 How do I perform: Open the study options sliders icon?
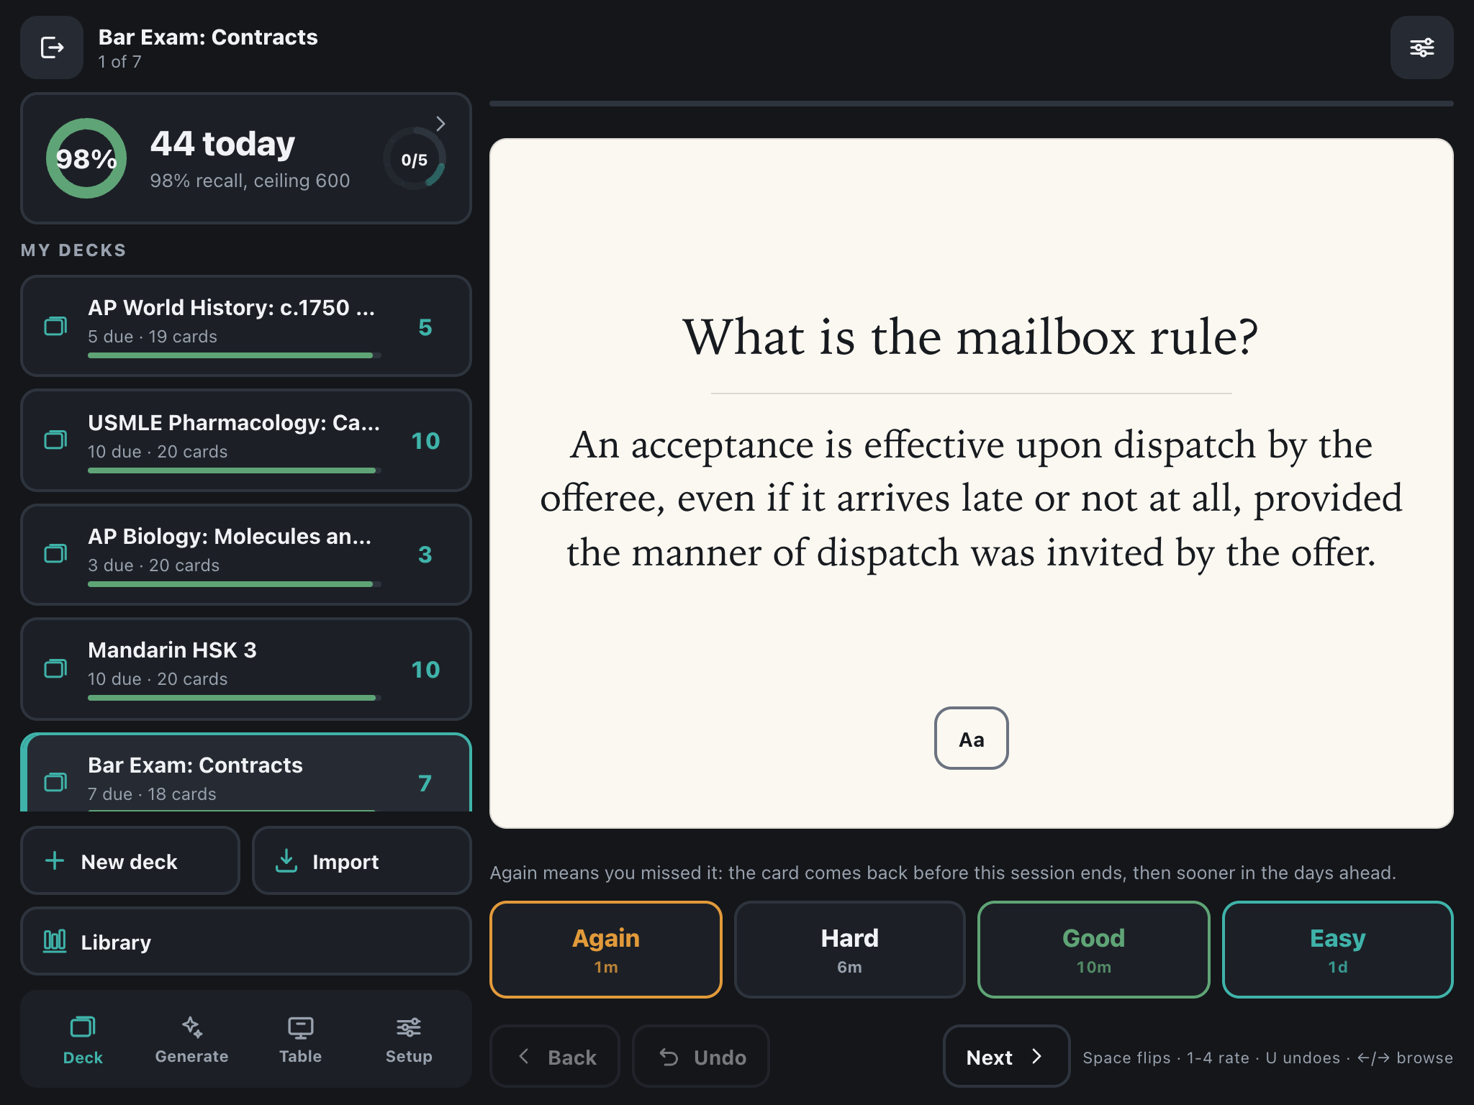1421,47
